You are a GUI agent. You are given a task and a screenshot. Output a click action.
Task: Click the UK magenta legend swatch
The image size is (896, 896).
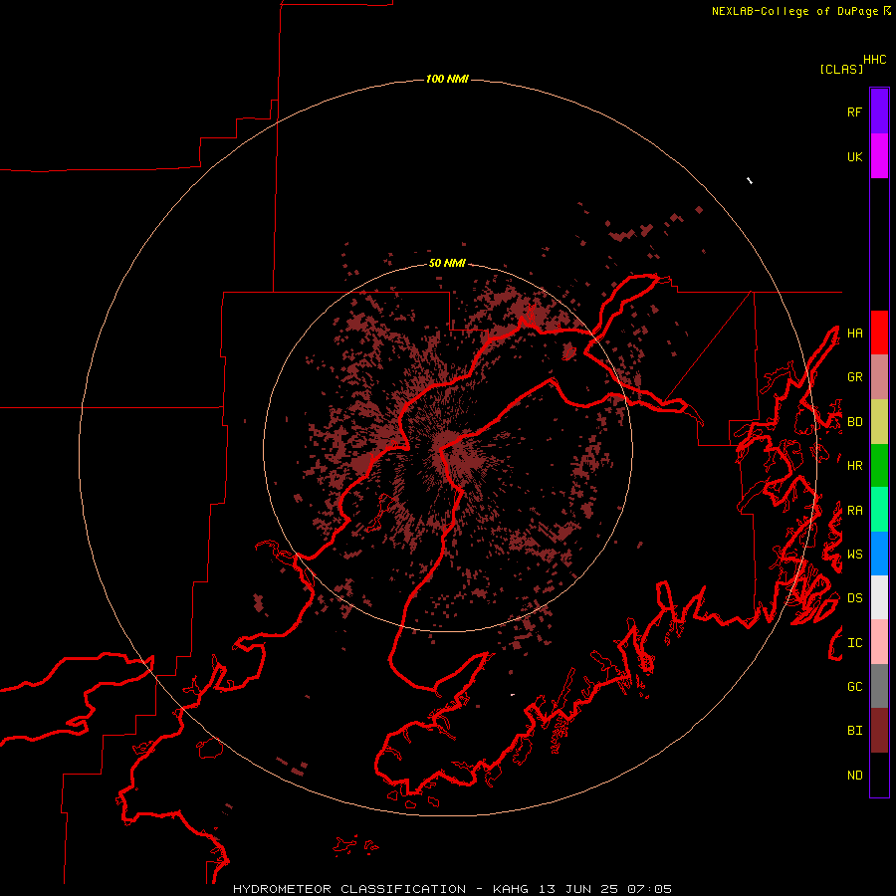879,156
